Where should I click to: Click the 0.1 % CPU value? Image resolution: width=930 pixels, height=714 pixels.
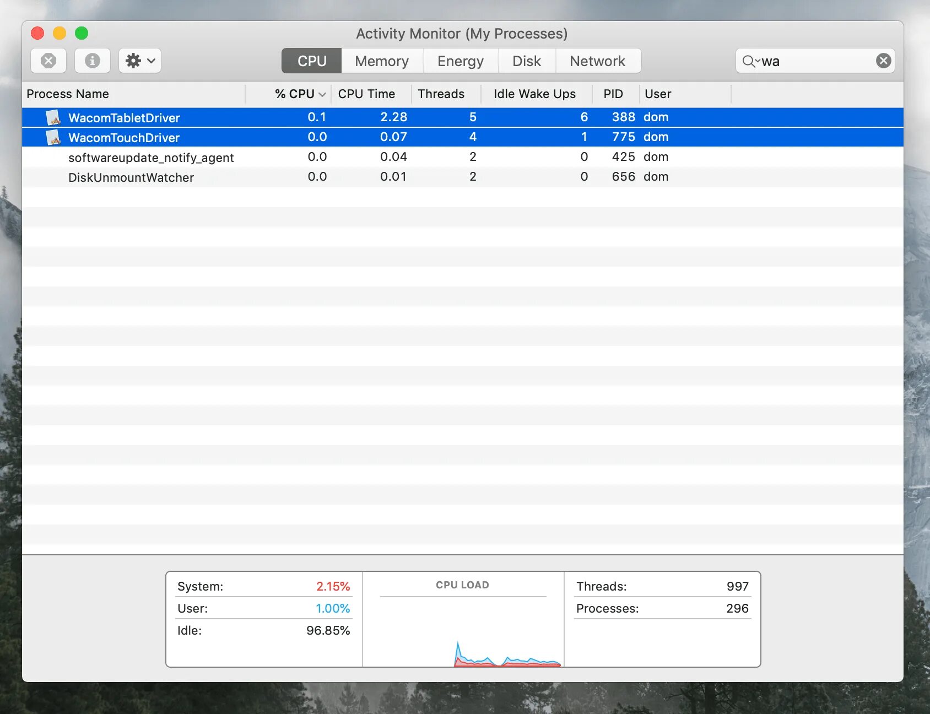coord(317,117)
